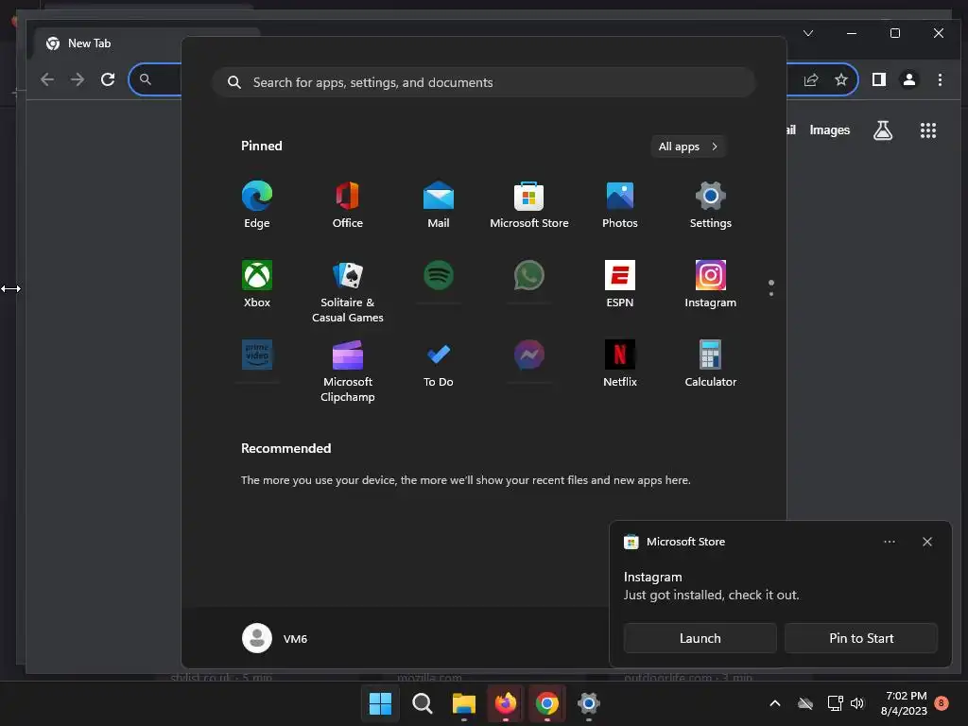Launch Office from pinned apps
The image size is (968, 726).
348,204
